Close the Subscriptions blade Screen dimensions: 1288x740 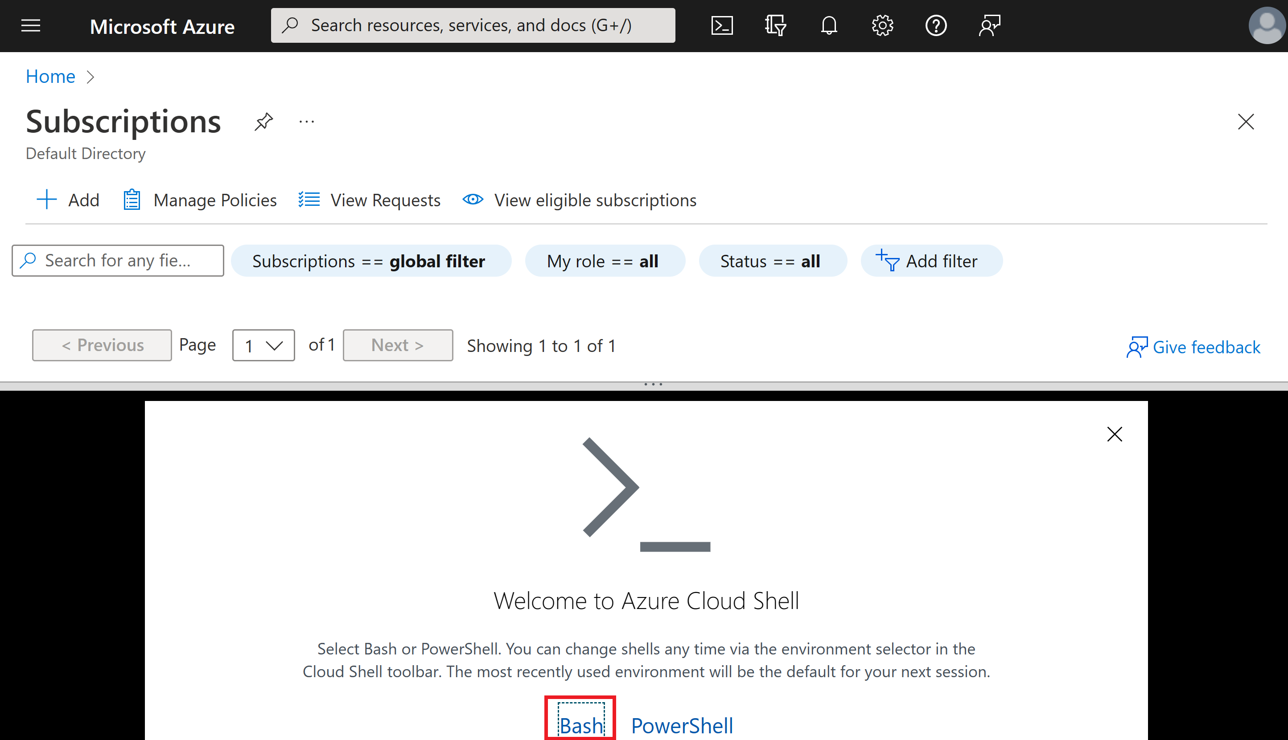[1245, 122]
